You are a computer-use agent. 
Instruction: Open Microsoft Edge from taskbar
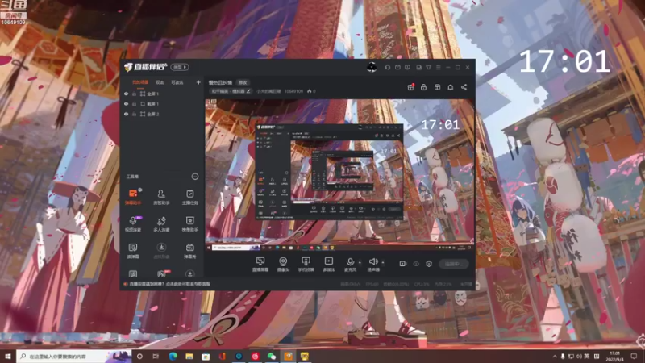coord(173,357)
